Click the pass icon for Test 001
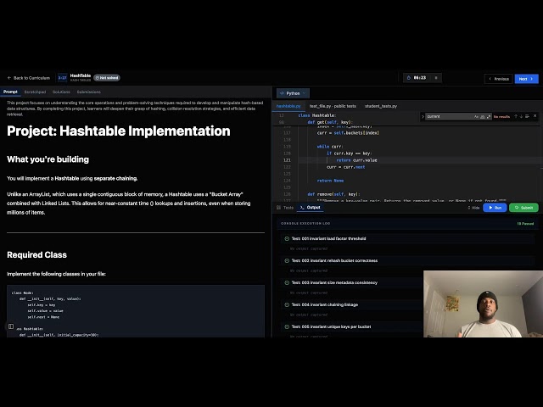The image size is (543, 407). pos(287,238)
